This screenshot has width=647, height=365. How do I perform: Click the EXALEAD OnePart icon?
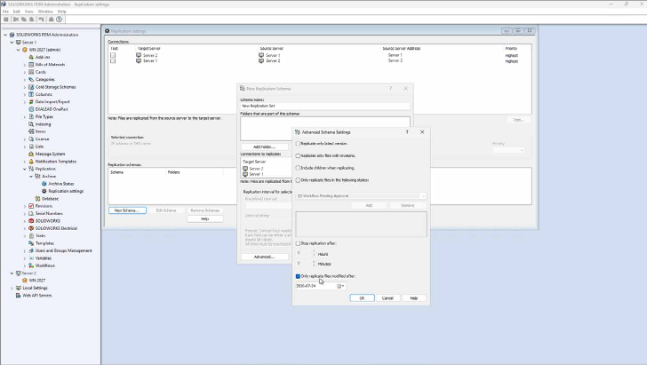click(31, 109)
